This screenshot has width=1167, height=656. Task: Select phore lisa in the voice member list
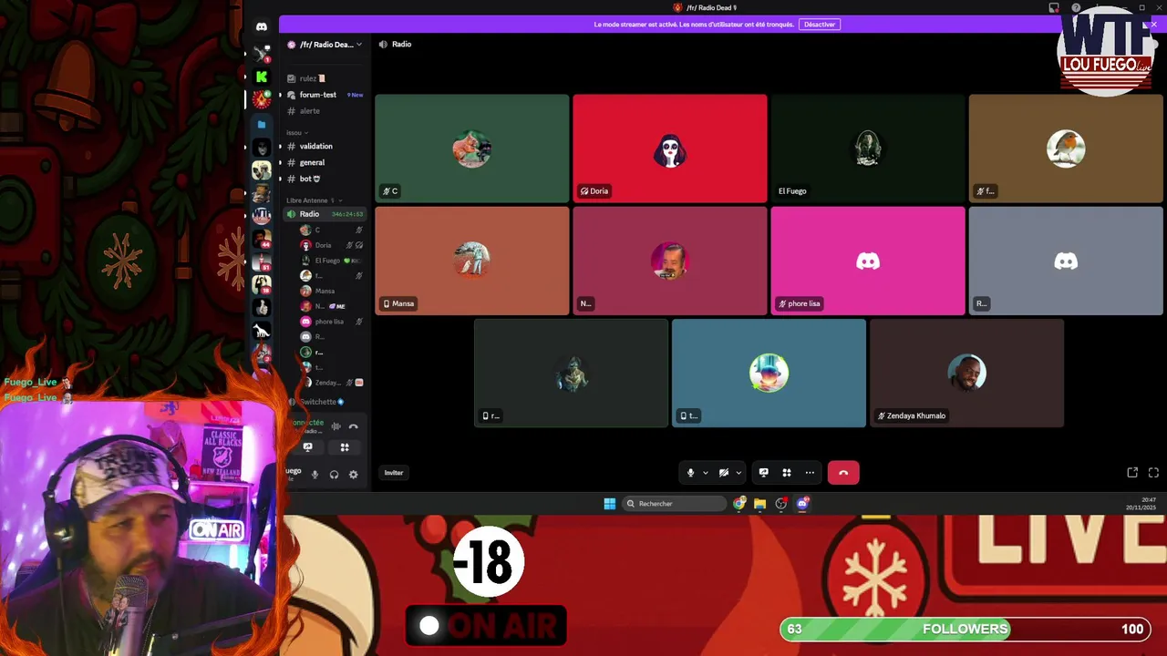pyautogui.click(x=332, y=322)
